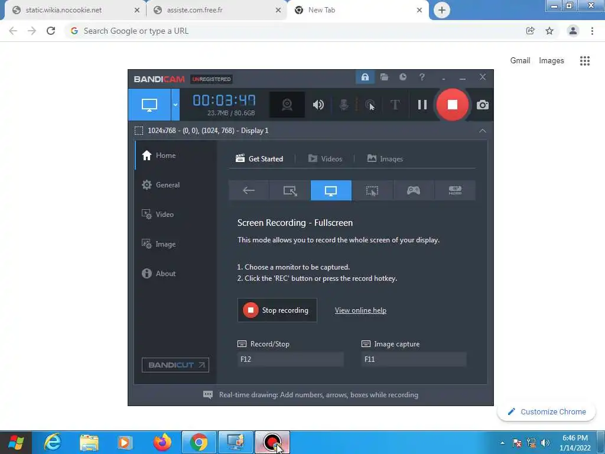Expand recording mode dropdown arrow
Screen dimensions: 605x454
pyautogui.click(x=175, y=105)
